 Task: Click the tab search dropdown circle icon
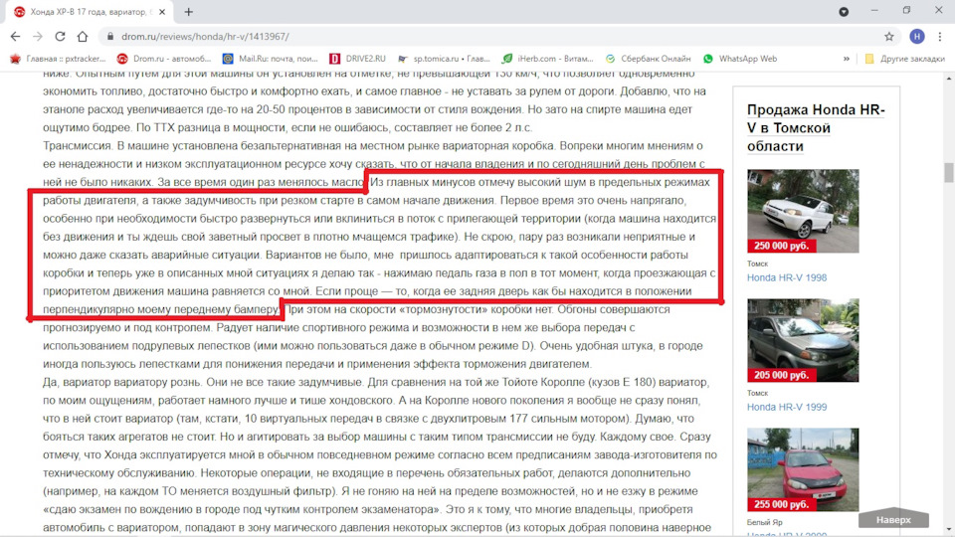coord(844,12)
